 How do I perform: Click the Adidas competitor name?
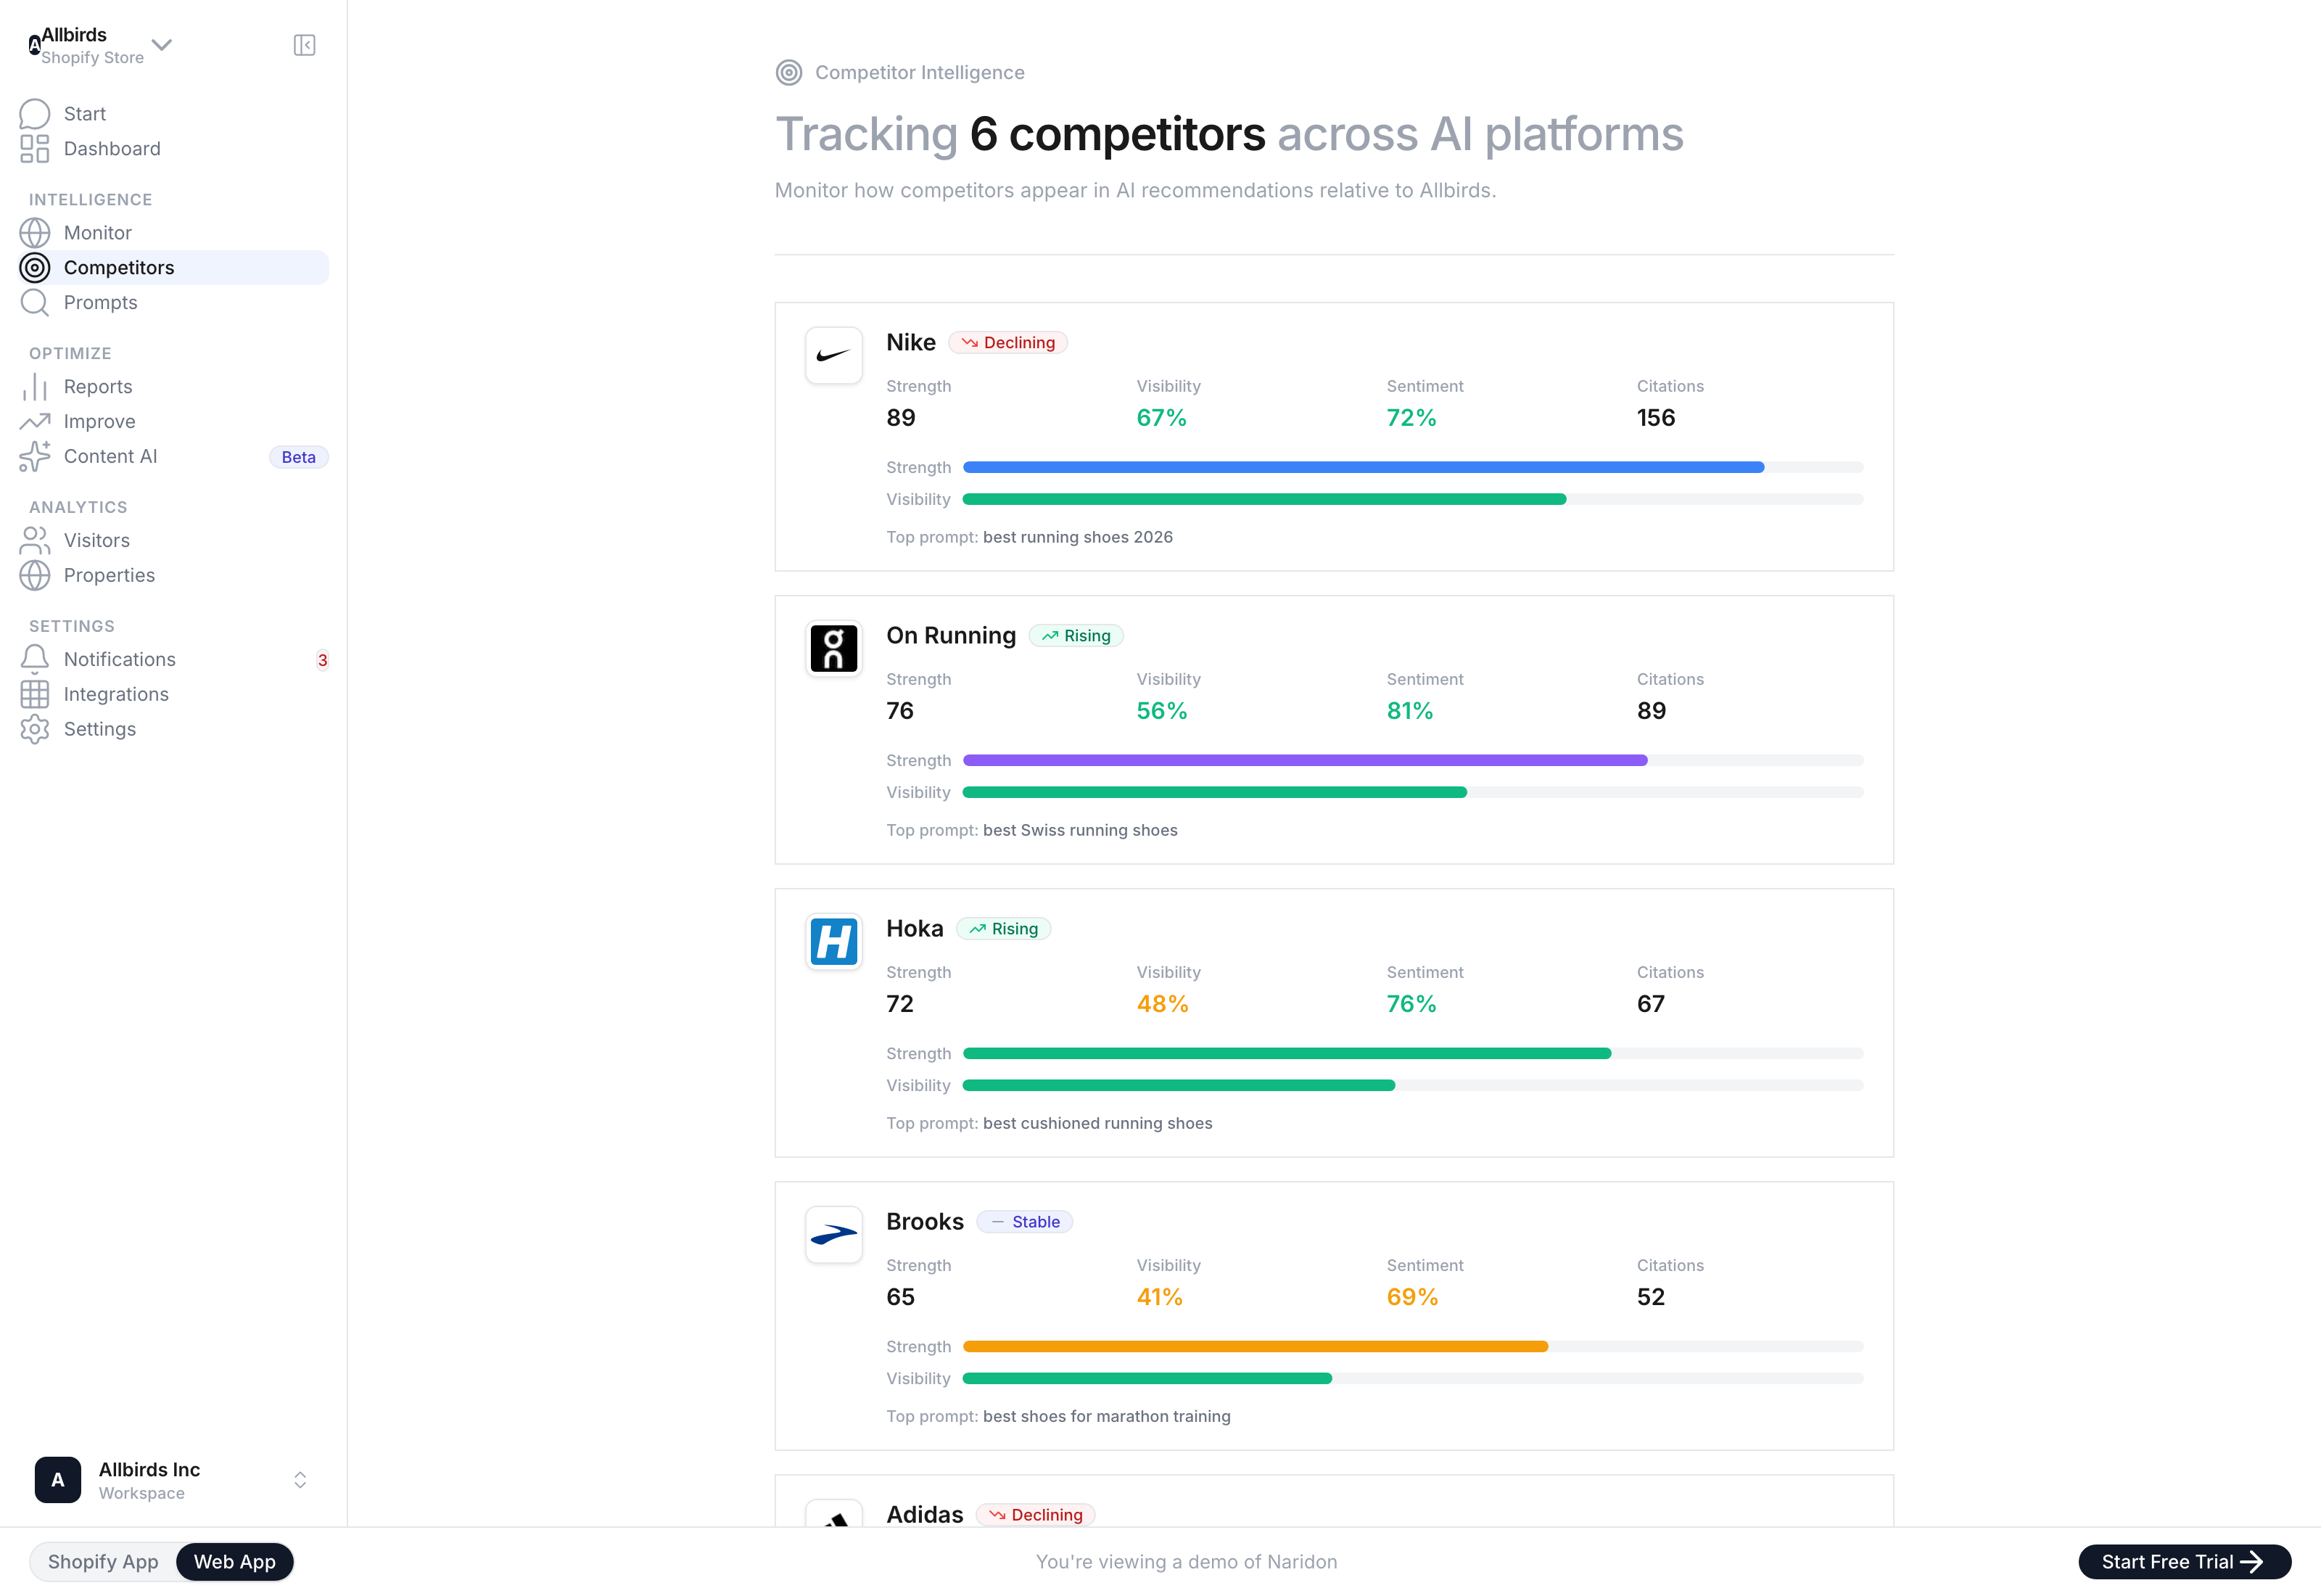pyautogui.click(x=925, y=1515)
